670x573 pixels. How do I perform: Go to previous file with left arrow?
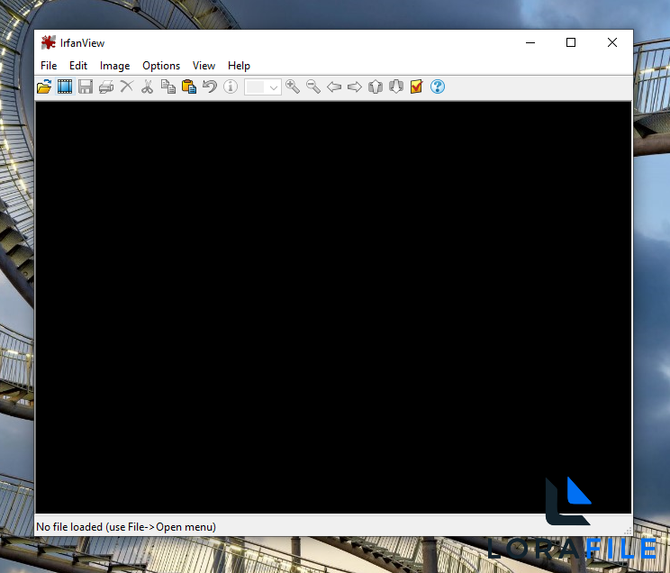pos(334,87)
